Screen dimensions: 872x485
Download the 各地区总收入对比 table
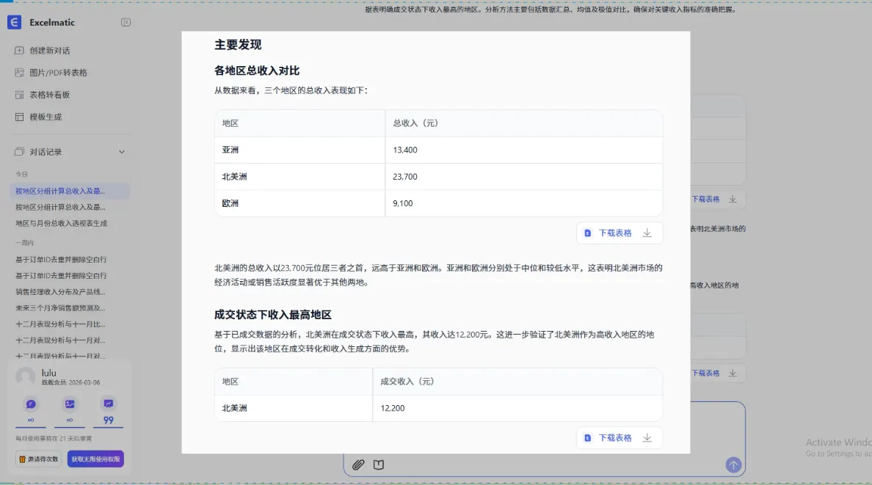point(620,233)
